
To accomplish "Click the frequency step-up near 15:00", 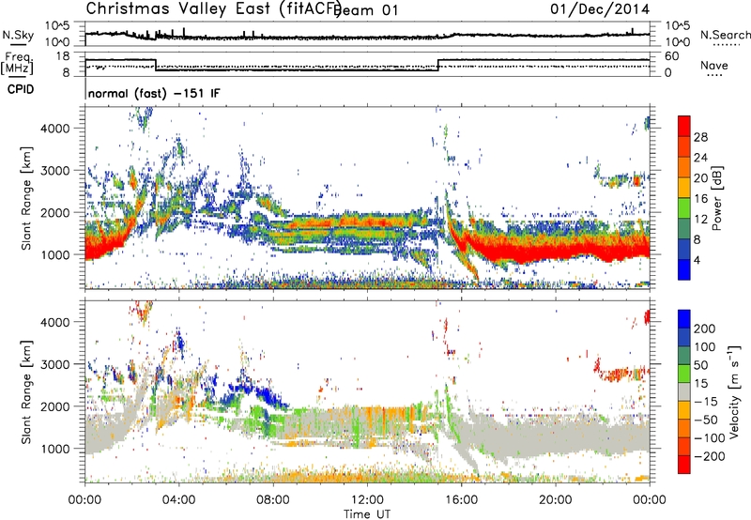I will click(437, 65).
